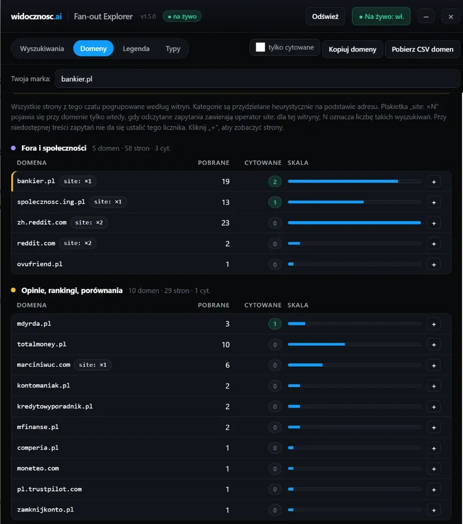Minimize the Fan-out Explorer panel
The image size is (463, 524).
[426, 17]
